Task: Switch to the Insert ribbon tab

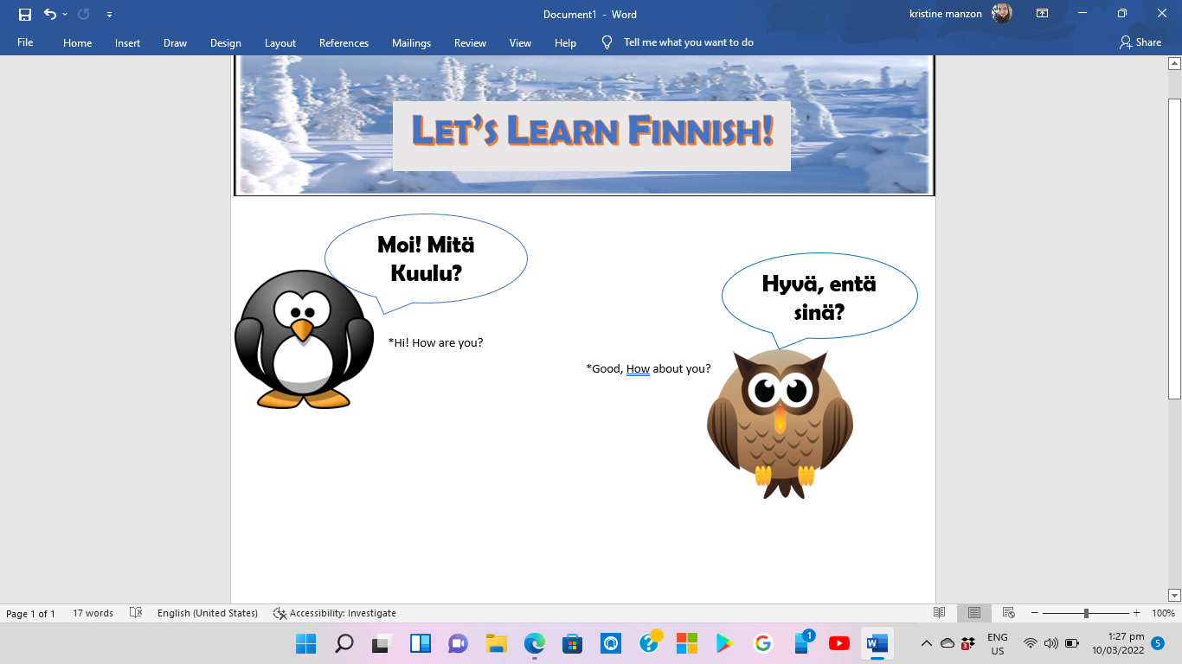Action: (128, 42)
